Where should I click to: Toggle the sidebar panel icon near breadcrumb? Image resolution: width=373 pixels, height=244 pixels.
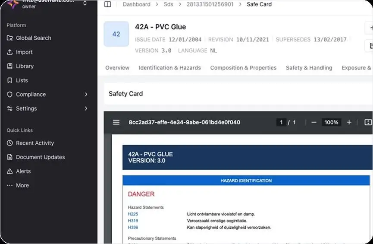pos(108,4)
